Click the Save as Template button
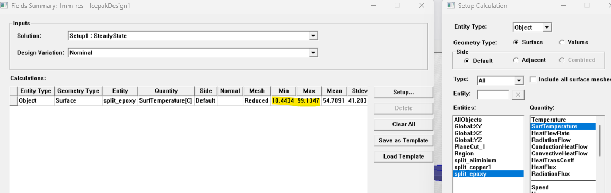The height and width of the screenshot is (193, 611). point(403,141)
